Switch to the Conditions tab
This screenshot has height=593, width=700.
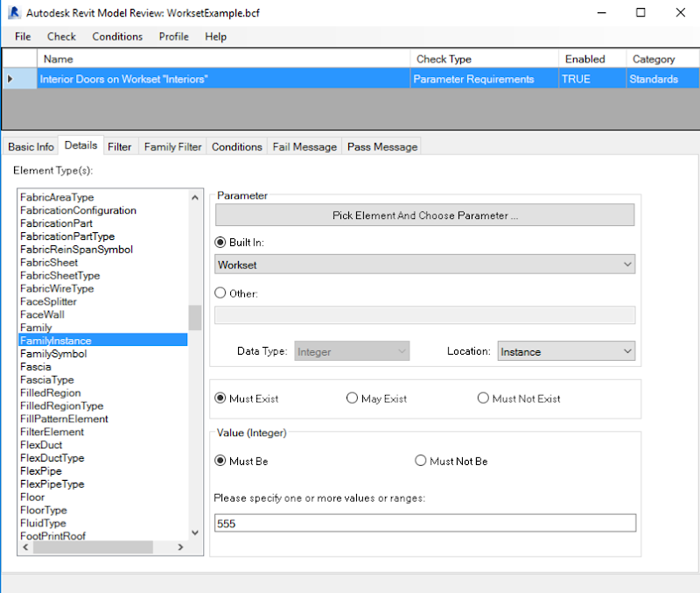click(x=236, y=146)
